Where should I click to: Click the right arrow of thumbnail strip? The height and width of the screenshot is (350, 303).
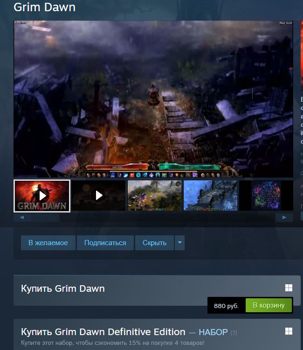(x=284, y=218)
